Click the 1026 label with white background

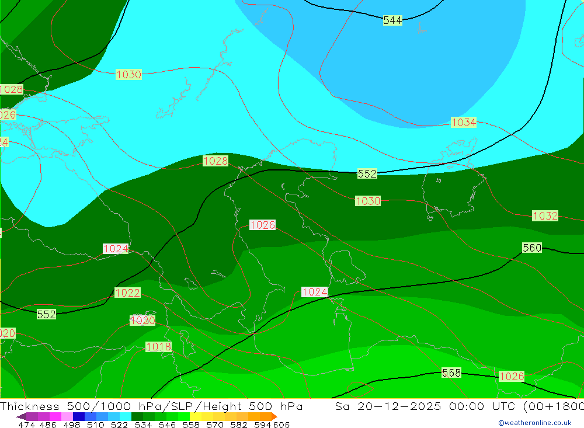point(262,225)
